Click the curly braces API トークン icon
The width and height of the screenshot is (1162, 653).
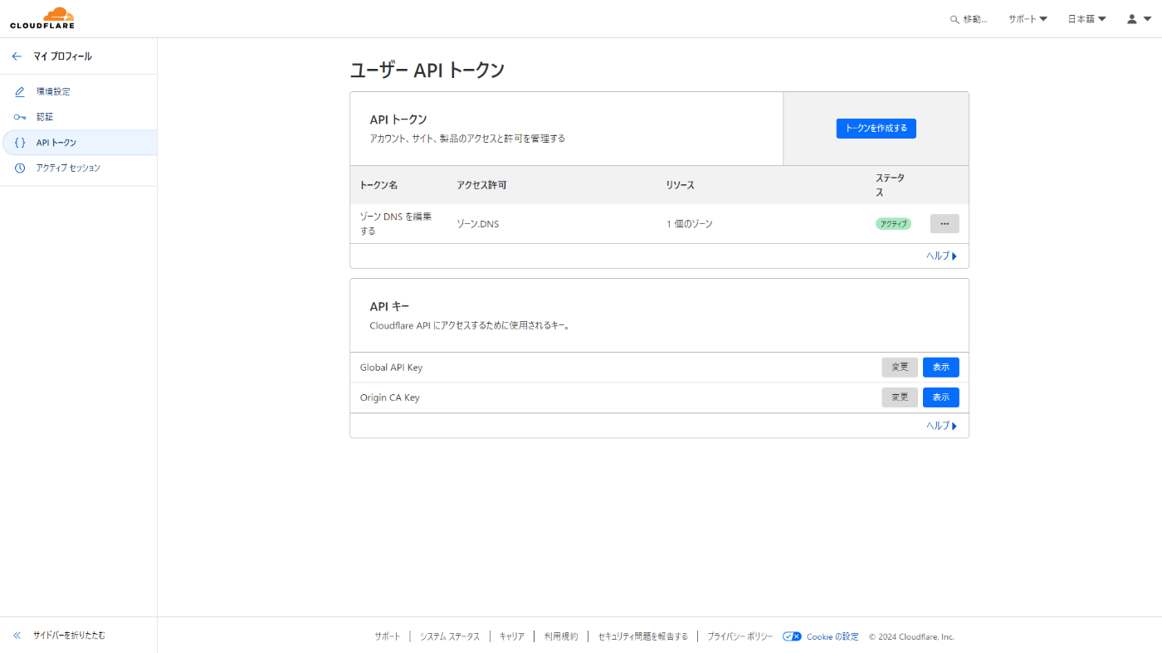[x=20, y=143]
